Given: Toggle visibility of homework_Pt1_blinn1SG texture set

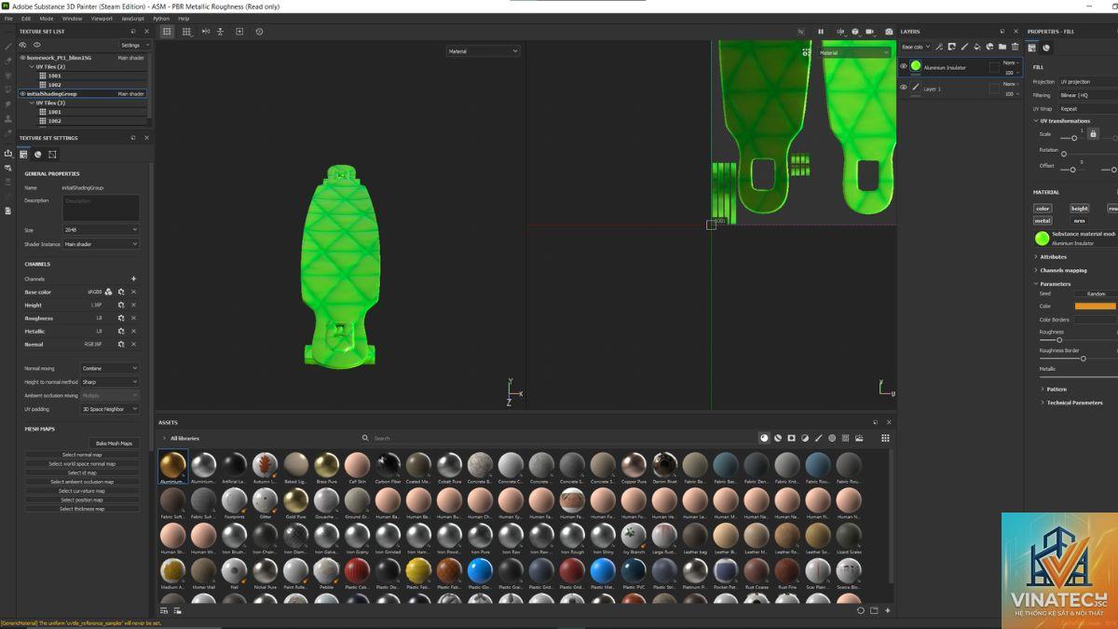Looking at the screenshot, I should click(23, 58).
